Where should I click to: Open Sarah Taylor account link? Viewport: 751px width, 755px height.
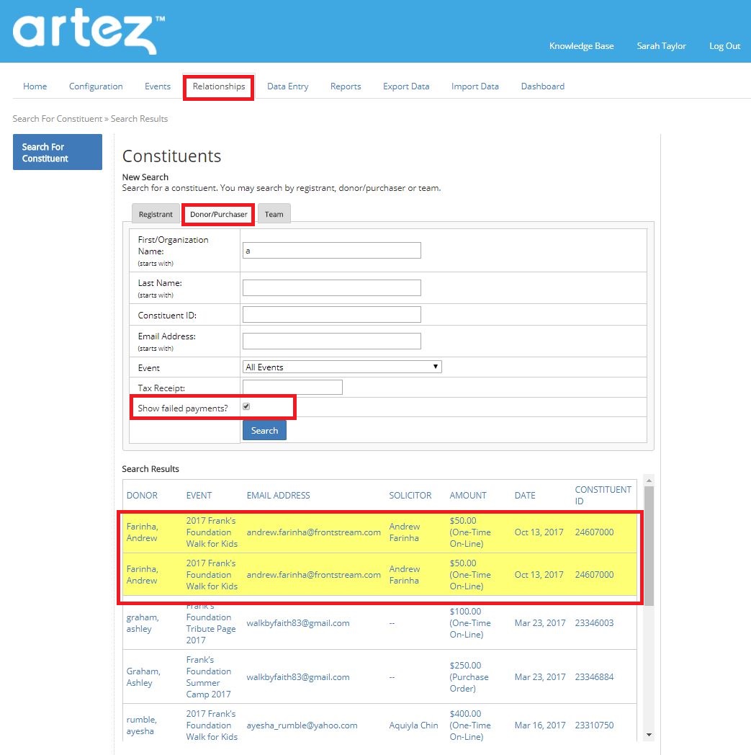point(661,45)
